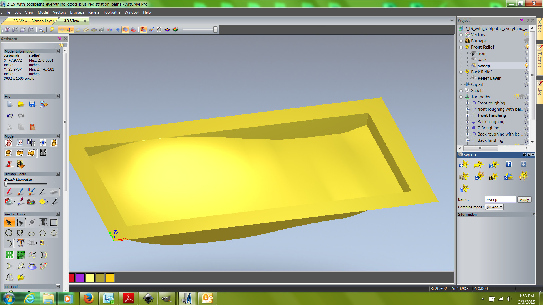Open the Vectors menu
This screenshot has height=305, width=543.
[x=59, y=12]
